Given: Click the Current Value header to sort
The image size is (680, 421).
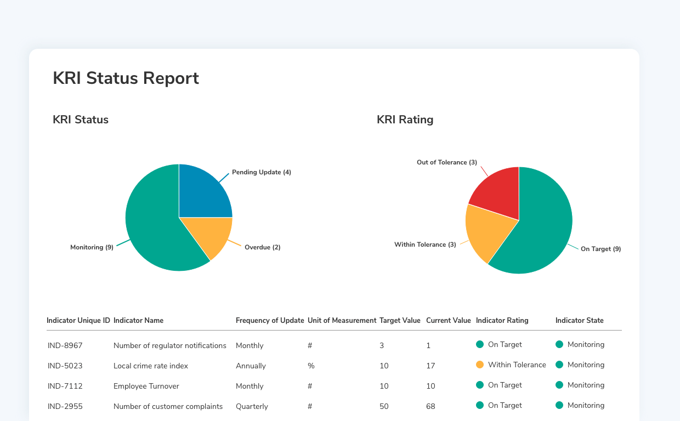Looking at the screenshot, I should click(449, 320).
